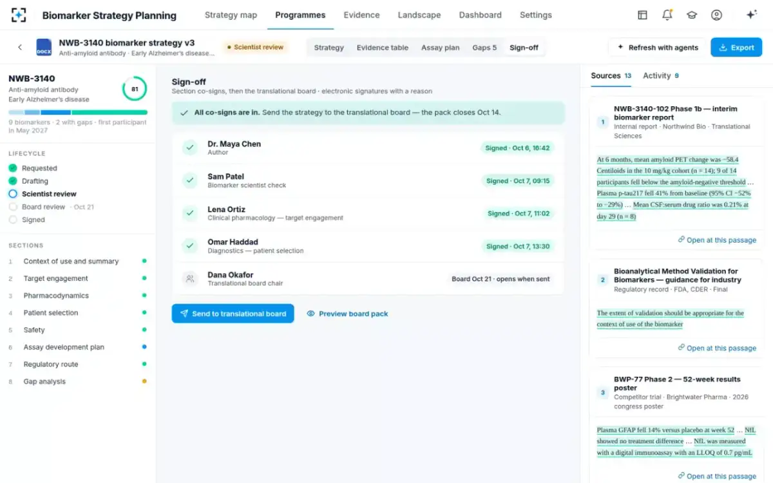Click the check icon beside Omar Haddad

[190, 246]
